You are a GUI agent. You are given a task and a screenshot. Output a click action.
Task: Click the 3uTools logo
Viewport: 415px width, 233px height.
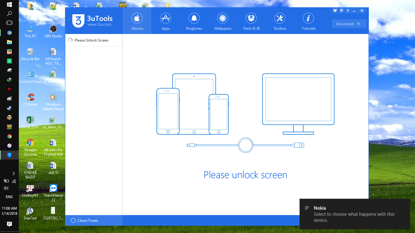(x=93, y=21)
